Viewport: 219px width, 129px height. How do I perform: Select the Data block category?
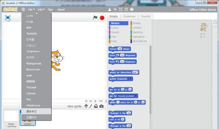pos(118,41)
